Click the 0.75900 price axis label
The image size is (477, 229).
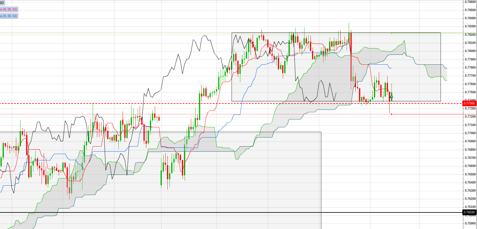[x=470, y=223]
